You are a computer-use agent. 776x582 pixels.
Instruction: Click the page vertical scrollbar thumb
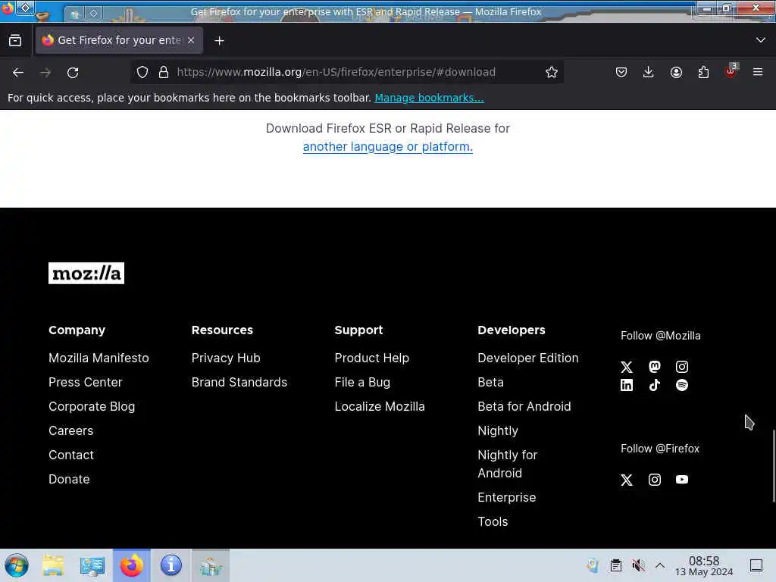pos(773,466)
